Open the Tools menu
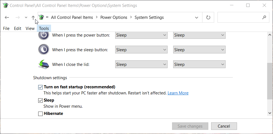 pyautogui.click(x=44, y=28)
